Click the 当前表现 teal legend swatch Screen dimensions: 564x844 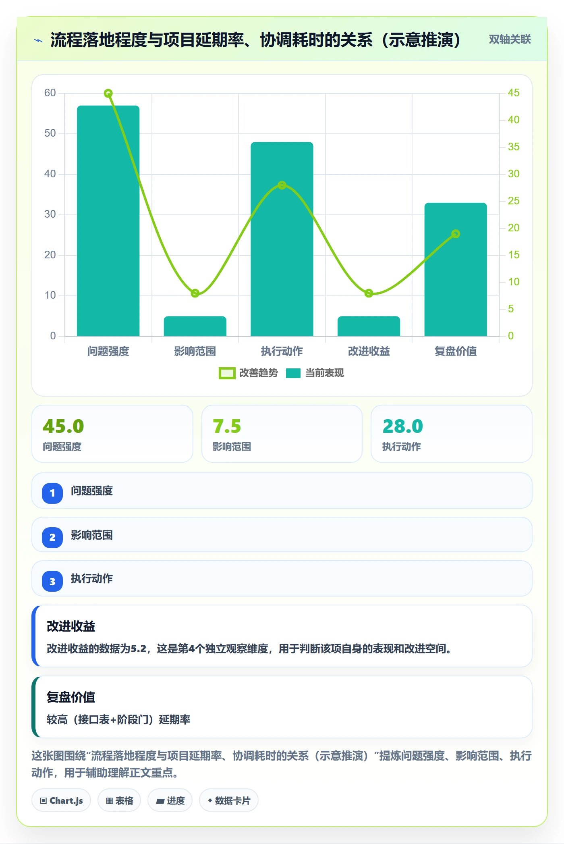293,373
